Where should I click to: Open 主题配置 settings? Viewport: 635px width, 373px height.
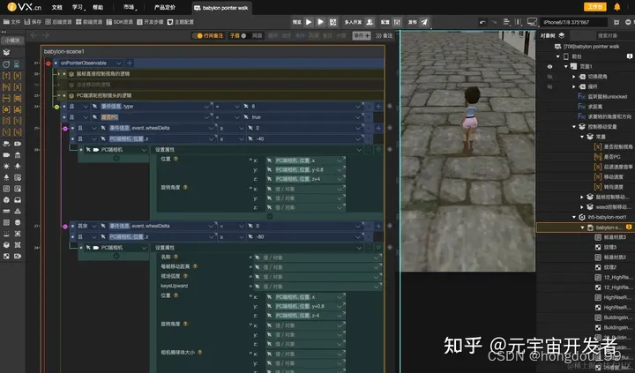click(x=181, y=22)
